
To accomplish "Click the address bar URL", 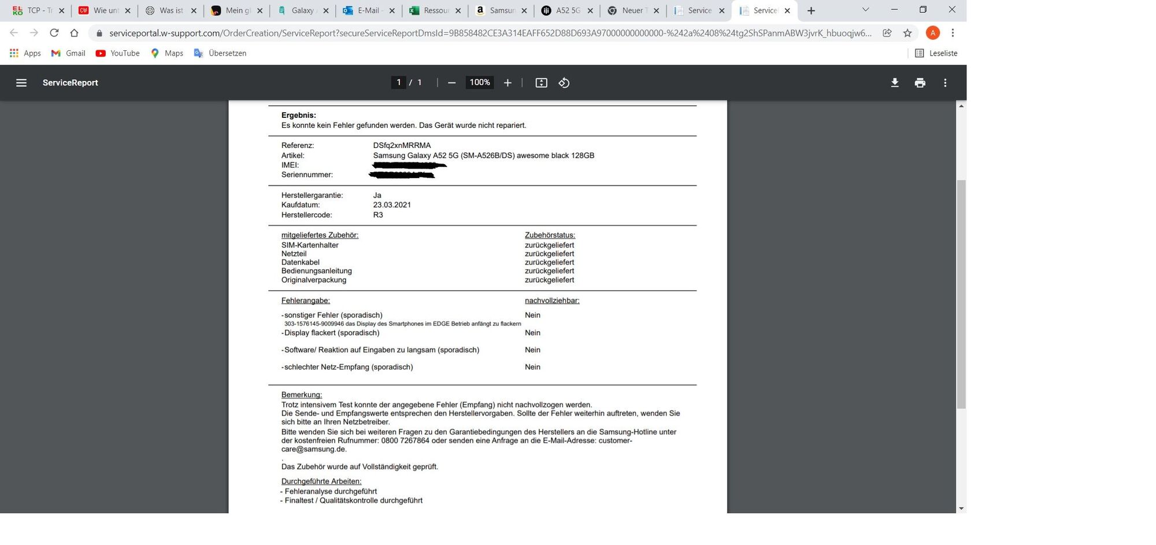I will (490, 33).
